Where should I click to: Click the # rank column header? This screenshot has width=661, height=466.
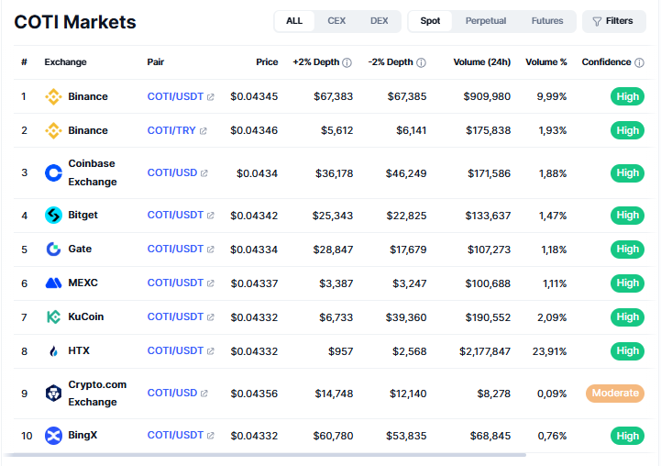pos(24,62)
